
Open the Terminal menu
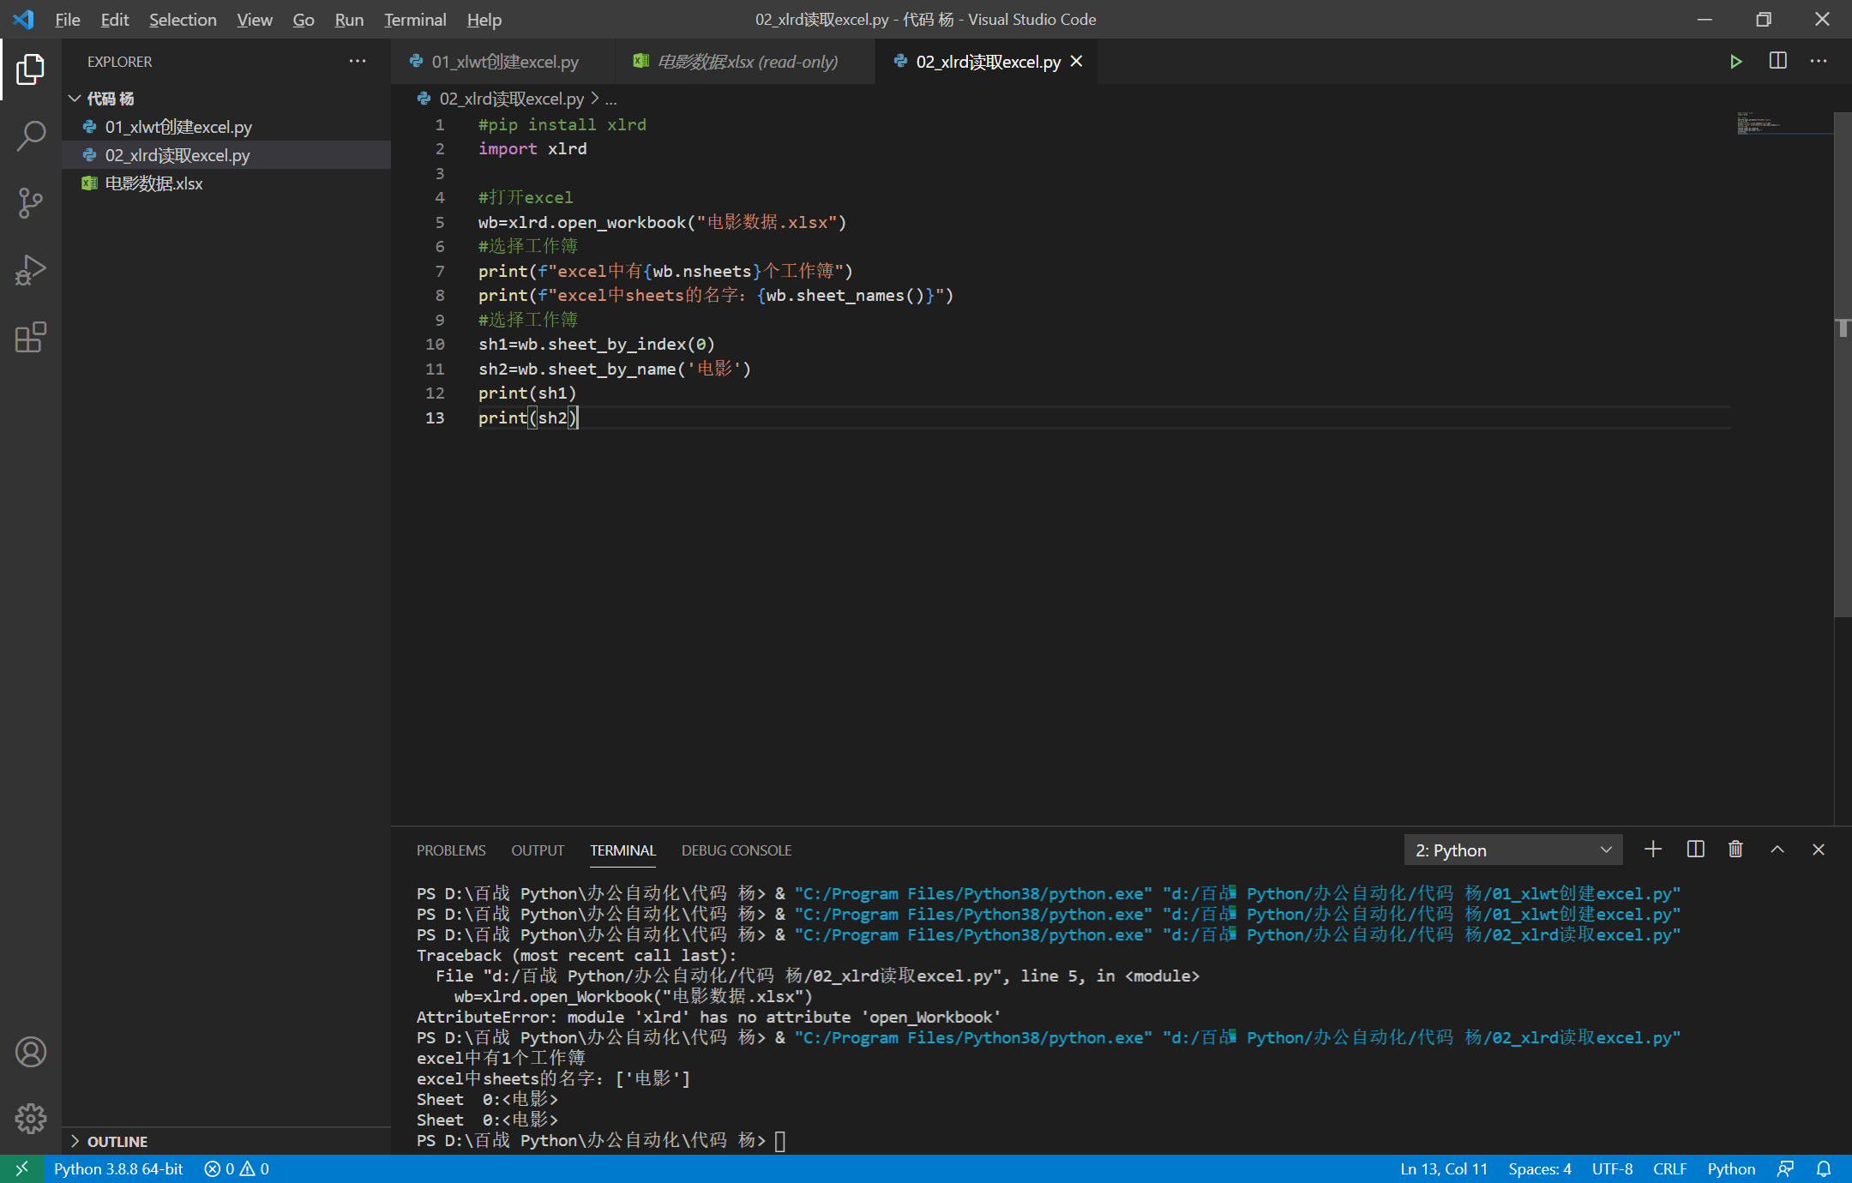415,19
